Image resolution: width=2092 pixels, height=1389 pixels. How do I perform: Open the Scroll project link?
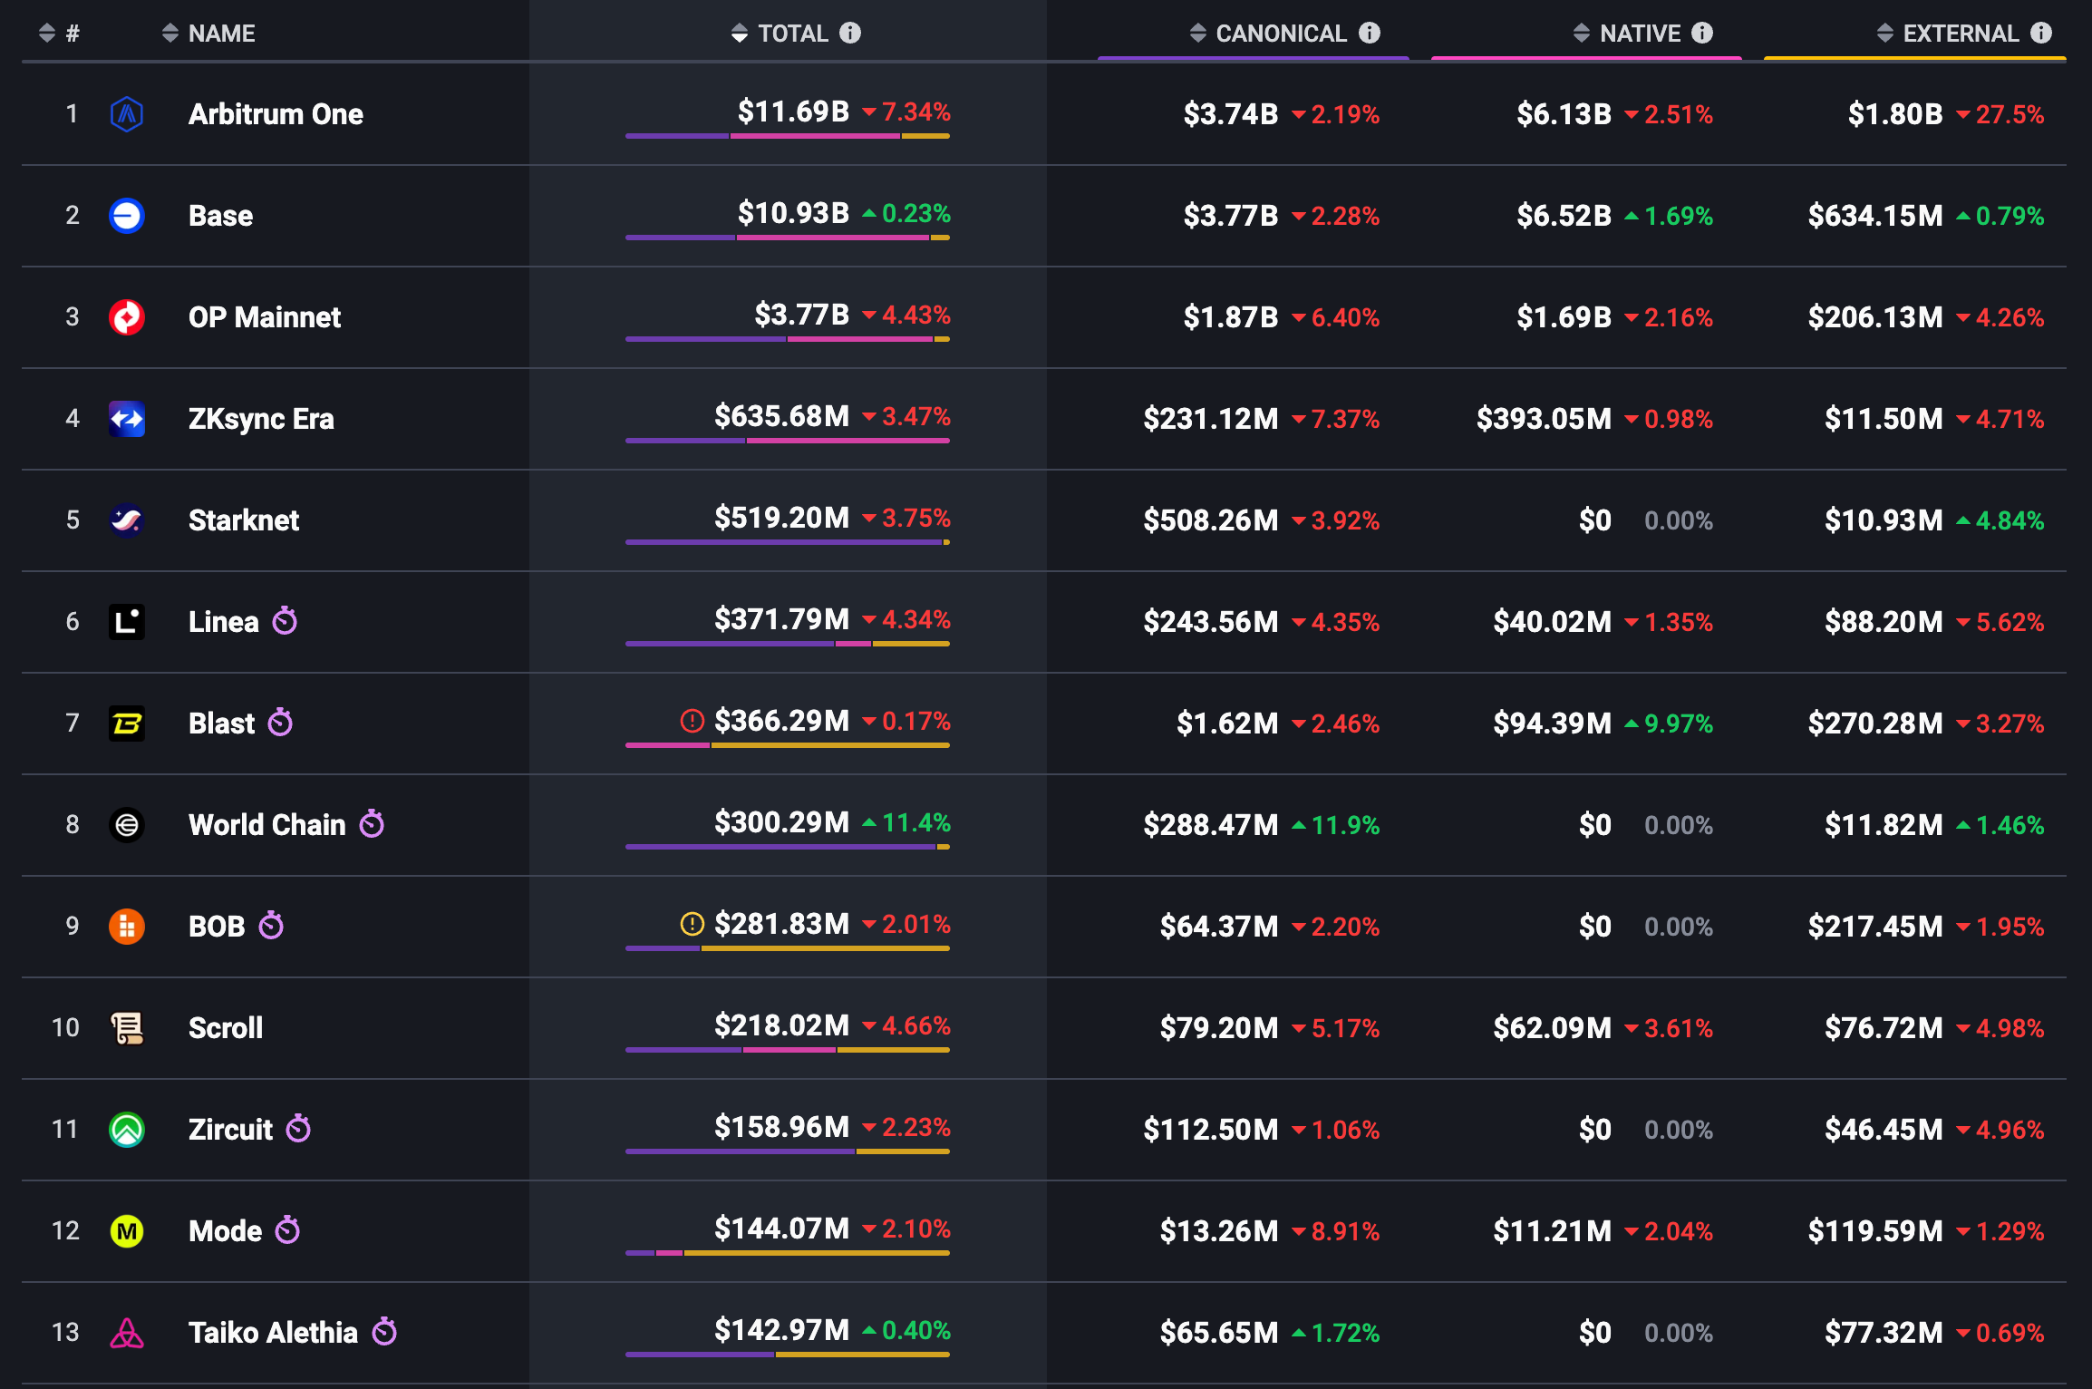(x=226, y=1028)
